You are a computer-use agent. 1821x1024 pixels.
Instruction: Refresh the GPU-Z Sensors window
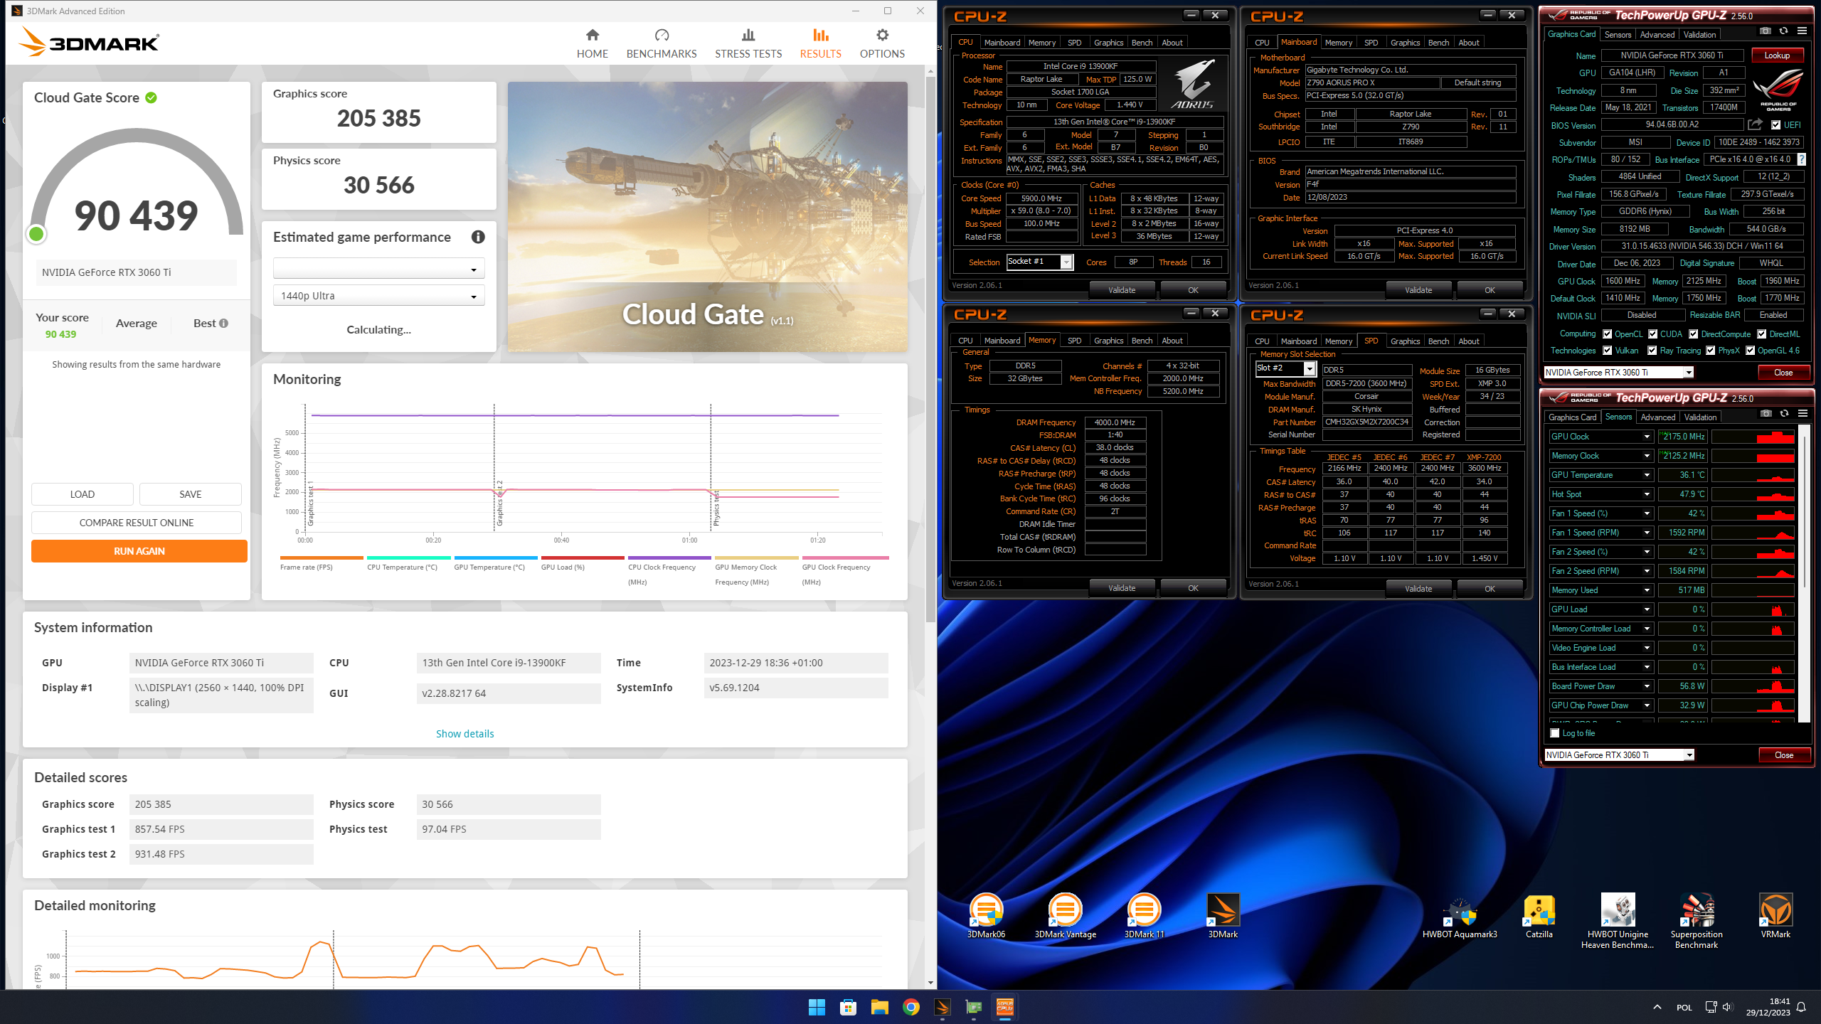click(x=1784, y=414)
